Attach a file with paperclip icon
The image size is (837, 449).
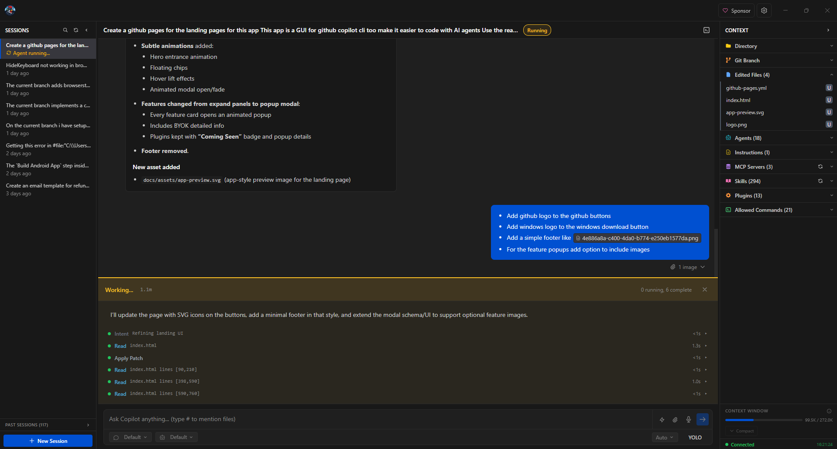click(675, 419)
